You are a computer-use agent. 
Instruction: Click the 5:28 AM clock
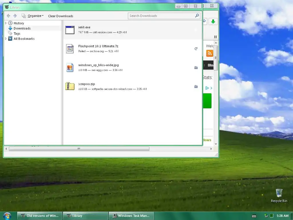click(282, 216)
